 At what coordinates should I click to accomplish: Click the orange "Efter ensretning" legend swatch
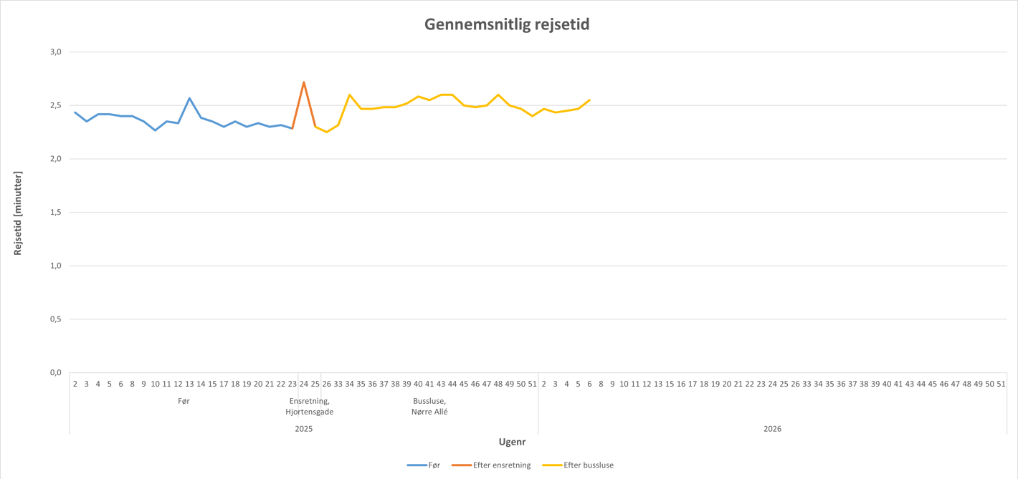coord(462,465)
